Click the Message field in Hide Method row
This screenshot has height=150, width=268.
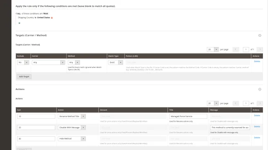pyautogui.click(x=230, y=139)
